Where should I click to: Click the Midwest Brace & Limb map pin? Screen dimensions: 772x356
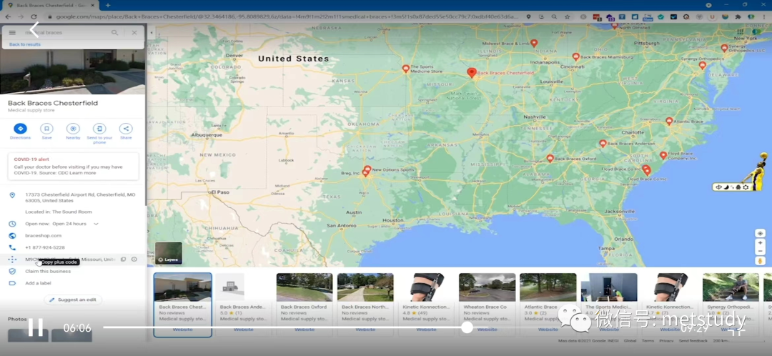pyautogui.click(x=534, y=44)
